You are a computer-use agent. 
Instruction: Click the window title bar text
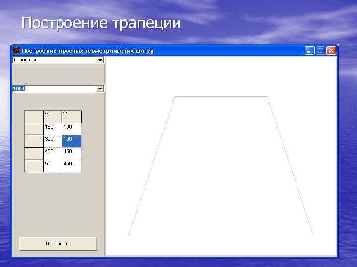click(87, 51)
